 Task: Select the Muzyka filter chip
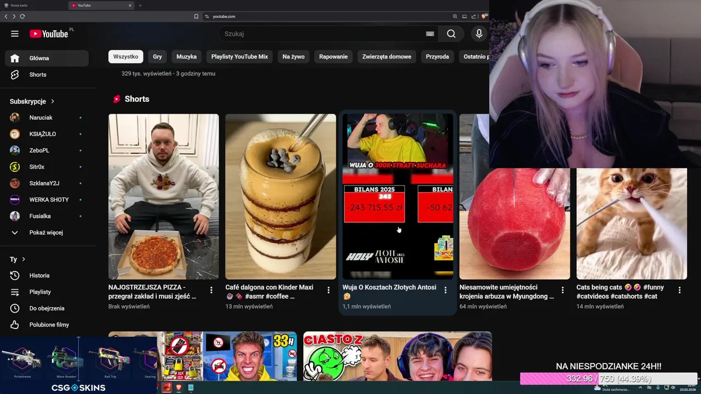coord(186,56)
